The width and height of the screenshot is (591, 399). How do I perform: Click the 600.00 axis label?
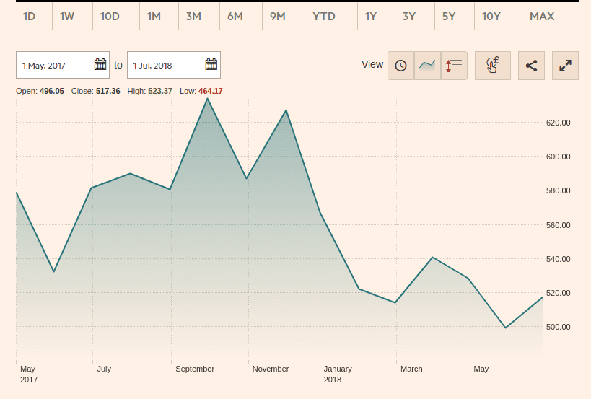tap(559, 157)
